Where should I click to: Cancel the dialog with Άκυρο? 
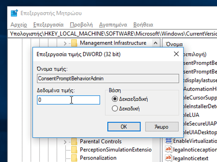pos(162,127)
